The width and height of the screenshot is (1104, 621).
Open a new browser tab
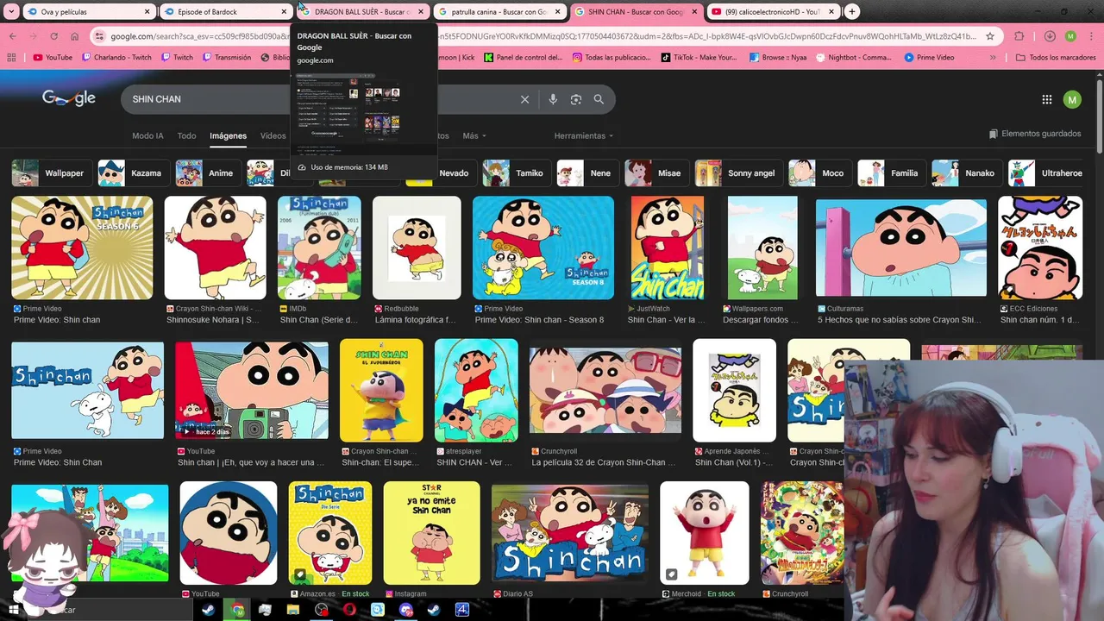pos(852,12)
